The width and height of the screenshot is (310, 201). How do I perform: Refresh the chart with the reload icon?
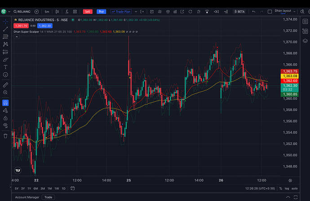click(x=190, y=12)
